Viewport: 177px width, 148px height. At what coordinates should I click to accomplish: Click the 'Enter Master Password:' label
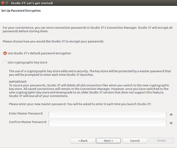click(26, 114)
